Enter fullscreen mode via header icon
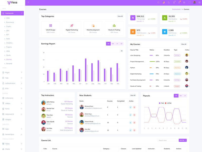This screenshot has width=202, height=152. [x=189, y=3]
